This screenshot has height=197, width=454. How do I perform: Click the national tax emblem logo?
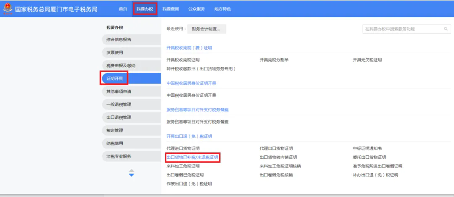8,9
